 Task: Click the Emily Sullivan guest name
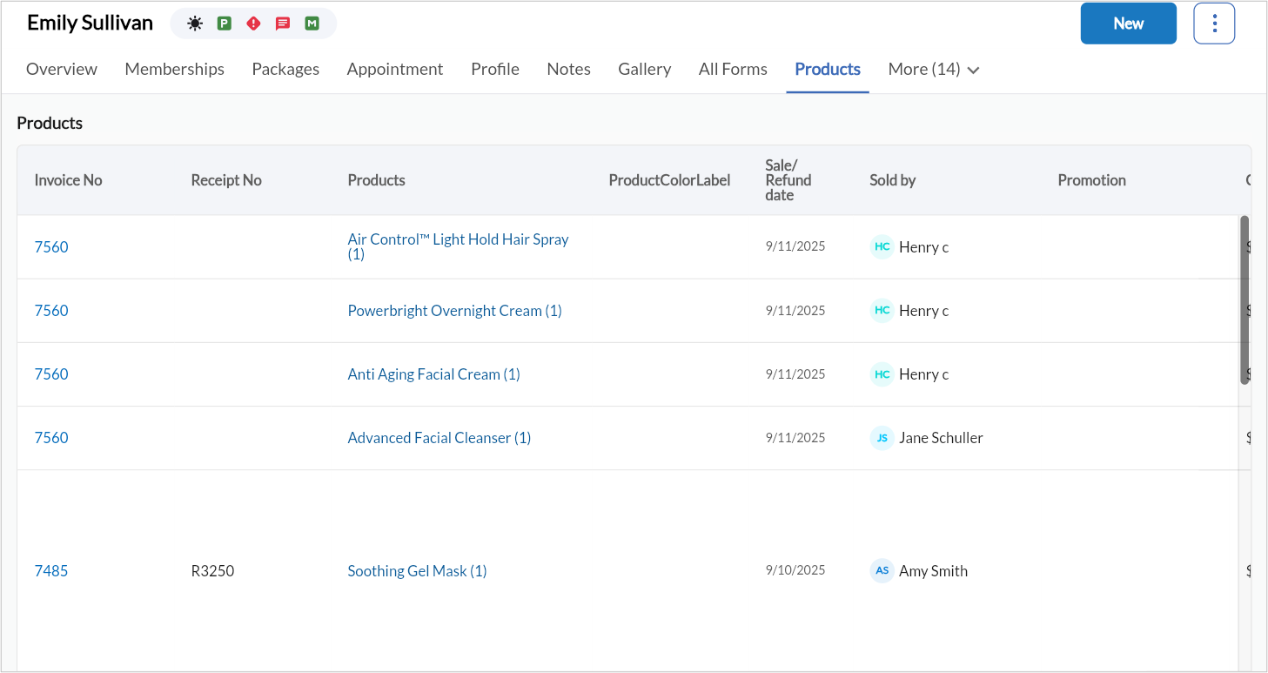(x=90, y=24)
